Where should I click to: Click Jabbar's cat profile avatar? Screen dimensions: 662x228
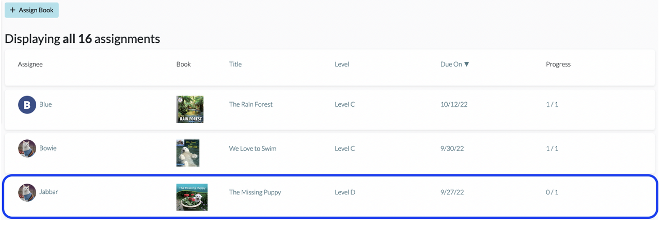tap(27, 192)
